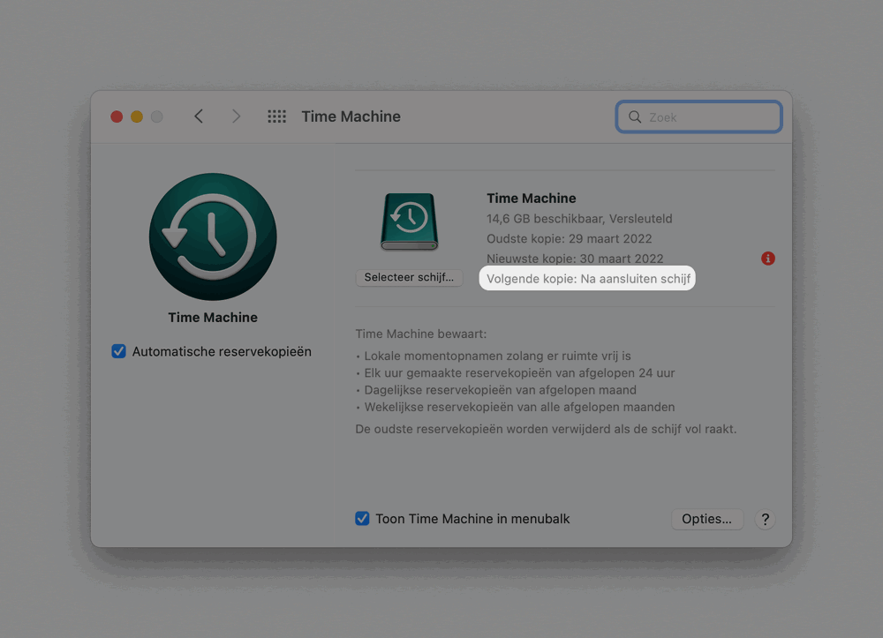This screenshot has height=638, width=883.
Task: Click 'Dagelijkse reservekopieën van afgelopen maand'
Action: click(500, 390)
